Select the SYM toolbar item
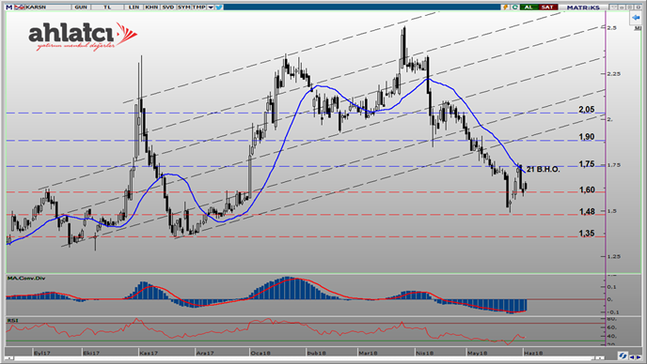The width and height of the screenshot is (647, 364). click(x=183, y=8)
